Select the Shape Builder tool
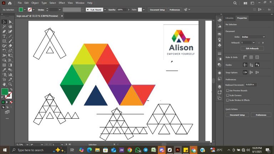 point(4,60)
